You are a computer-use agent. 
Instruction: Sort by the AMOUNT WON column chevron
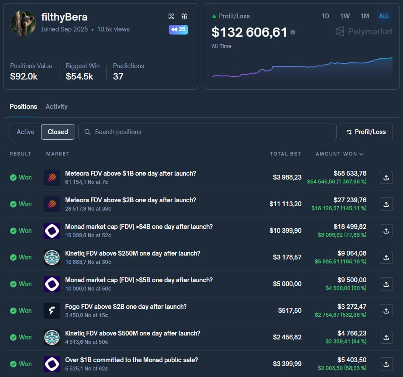(362, 154)
